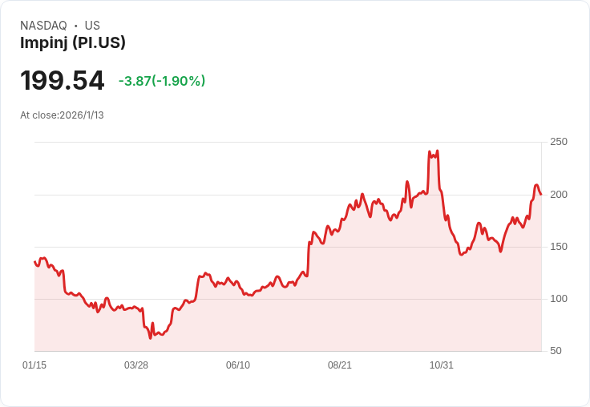Click the rightmost end of the price line
This screenshot has height=407, width=590.
pyautogui.click(x=541, y=194)
